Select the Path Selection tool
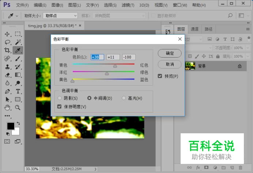 click(7, 99)
